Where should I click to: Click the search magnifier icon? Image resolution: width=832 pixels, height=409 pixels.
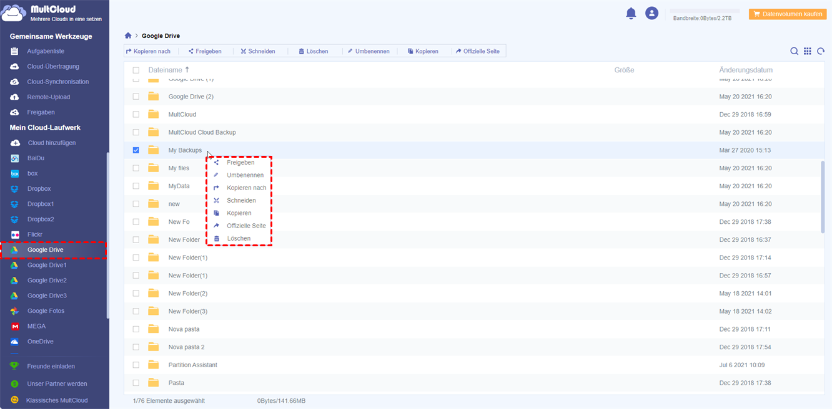tap(794, 51)
